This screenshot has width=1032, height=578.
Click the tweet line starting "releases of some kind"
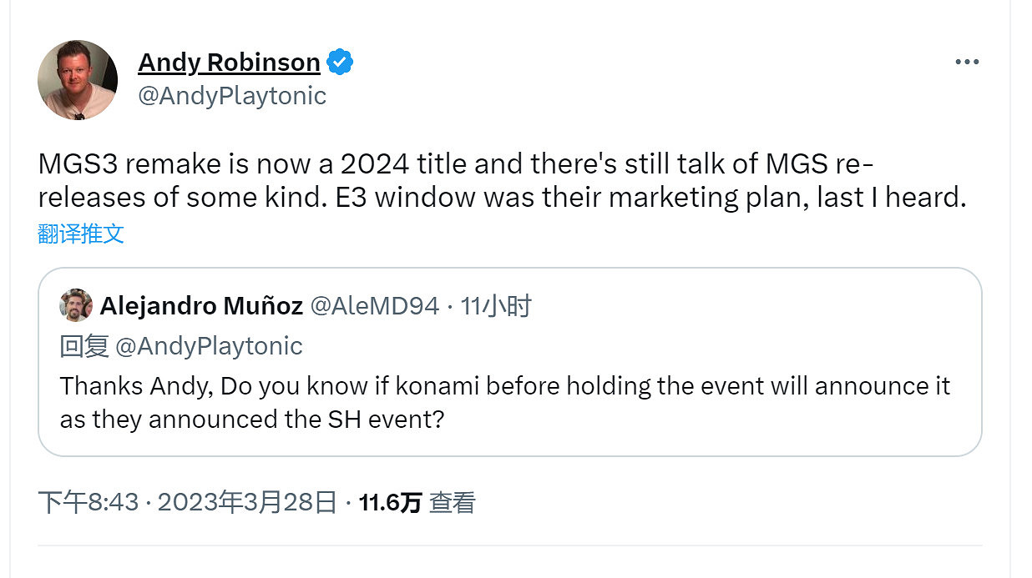click(x=501, y=198)
